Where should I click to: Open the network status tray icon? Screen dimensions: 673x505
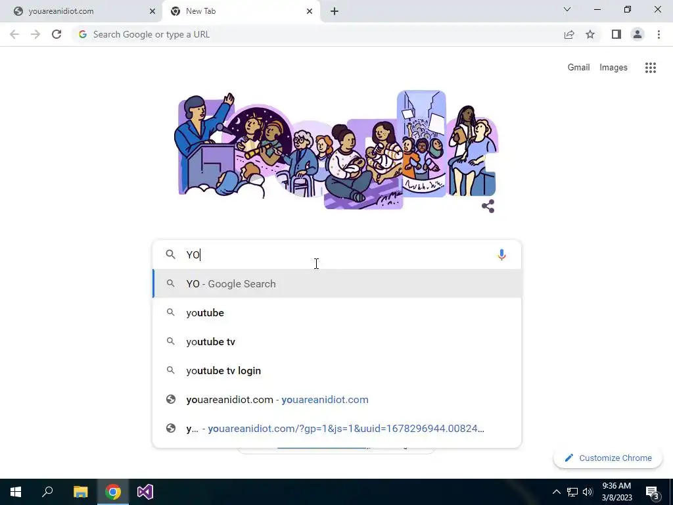click(x=572, y=492)
